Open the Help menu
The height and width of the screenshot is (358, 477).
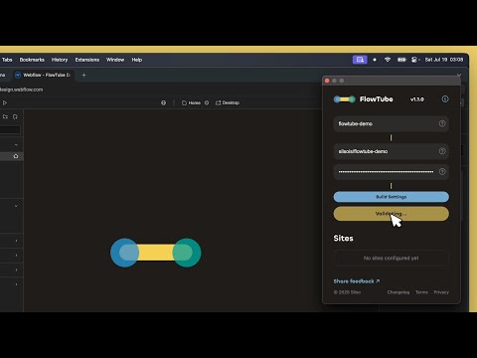click(x=137, y=60)
